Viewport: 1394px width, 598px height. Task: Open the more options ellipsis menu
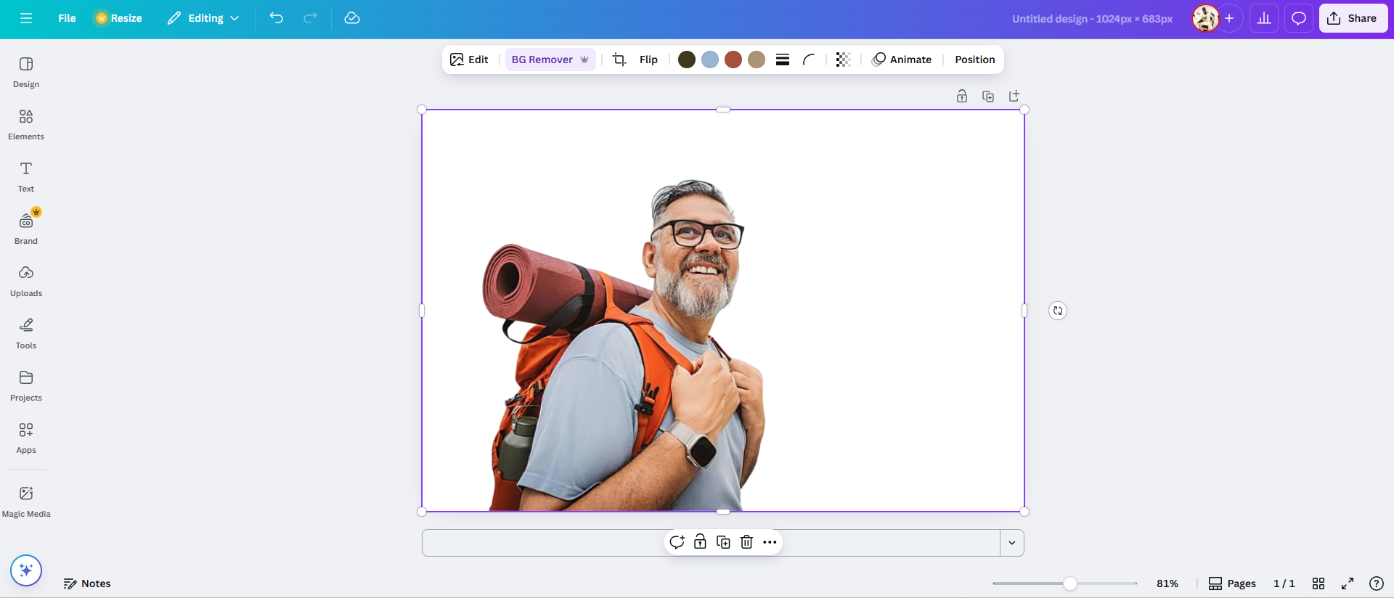[770, 542]
